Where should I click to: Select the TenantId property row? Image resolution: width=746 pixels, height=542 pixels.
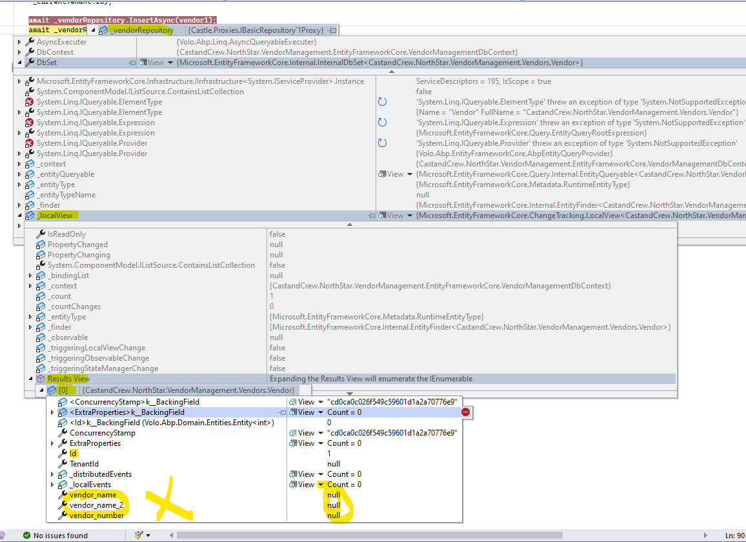click(x=84, y=464)
